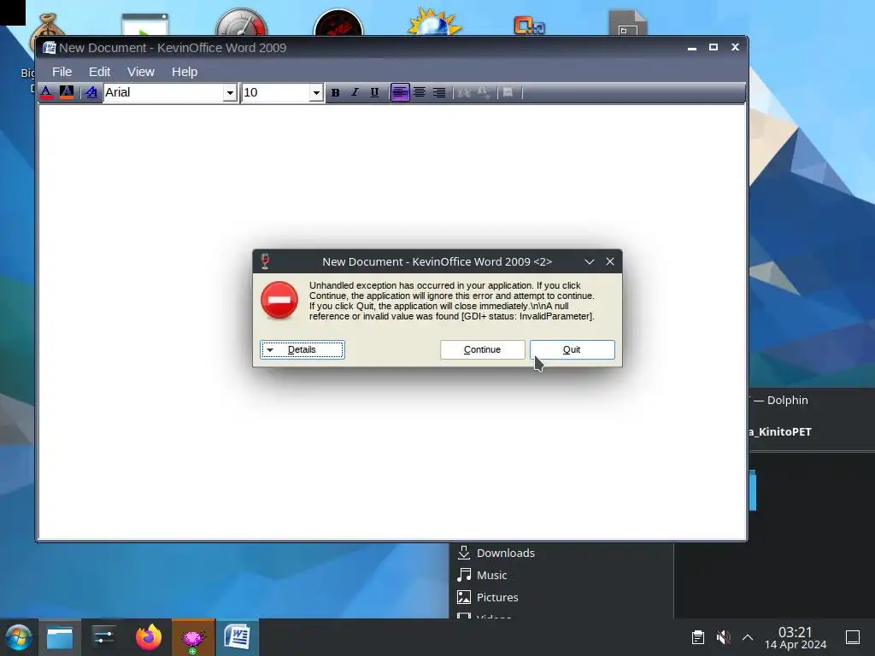
Task: Maximize the KevinOffice Word window
Action: [x=714, y=48]
